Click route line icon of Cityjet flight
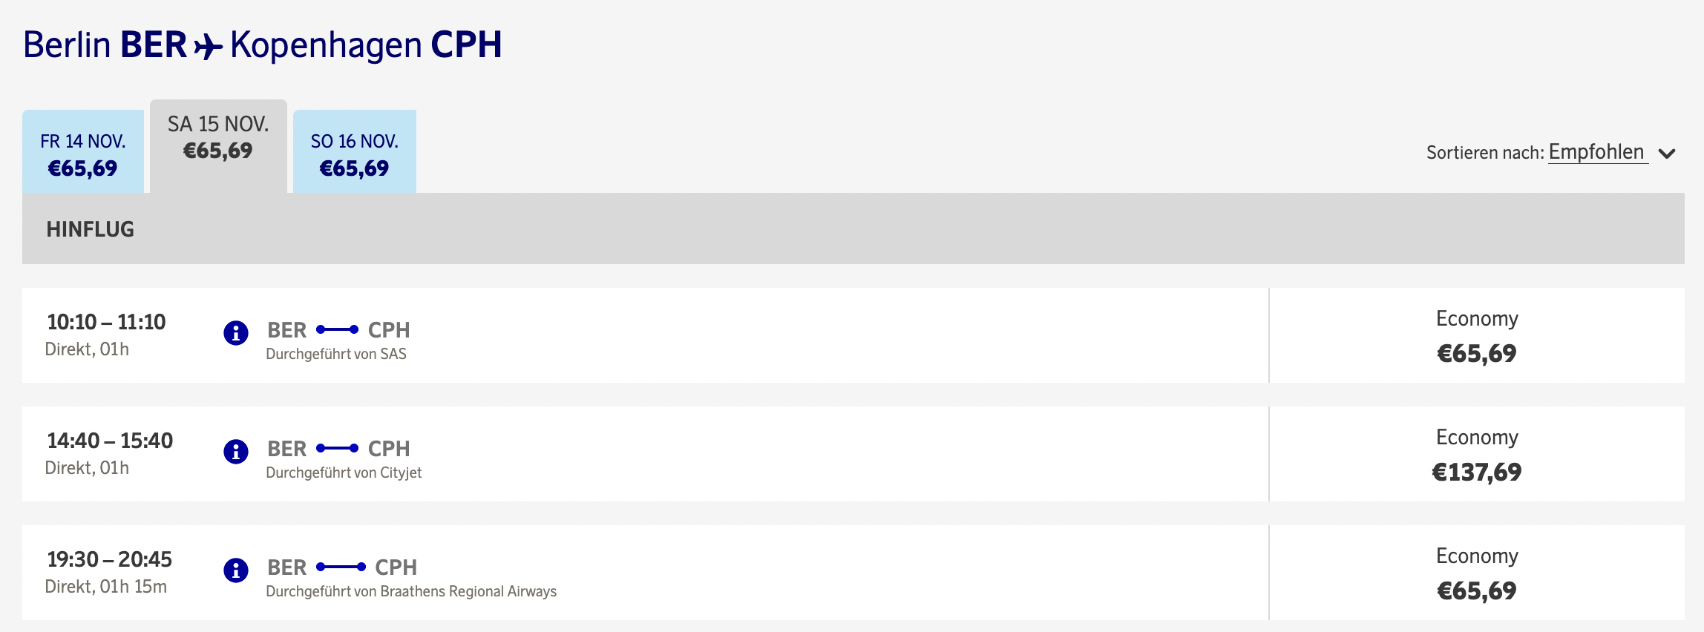The image size is (1704, 632). click(x=338, y=448)
